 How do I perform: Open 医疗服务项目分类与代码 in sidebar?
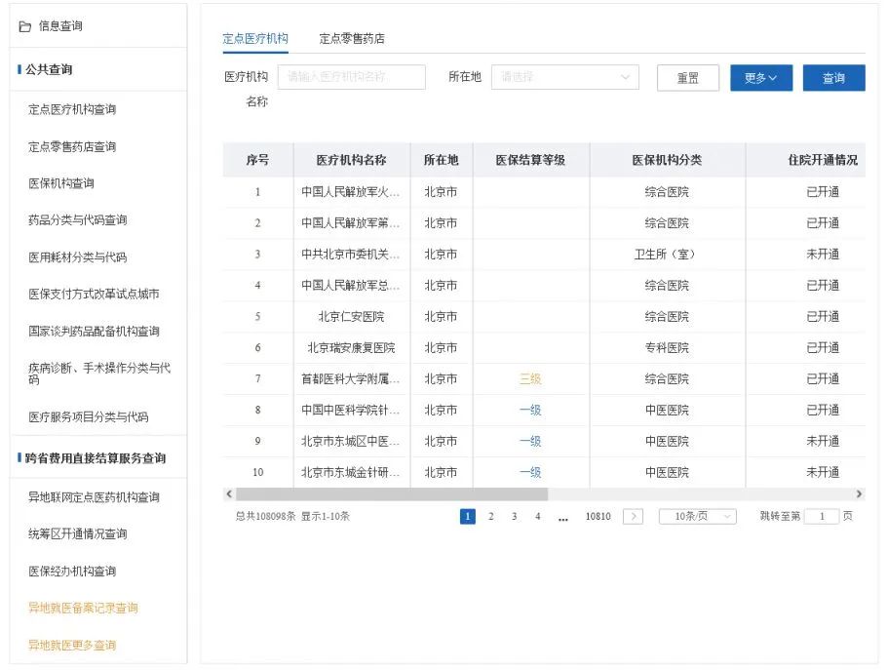tap(89, 417)
